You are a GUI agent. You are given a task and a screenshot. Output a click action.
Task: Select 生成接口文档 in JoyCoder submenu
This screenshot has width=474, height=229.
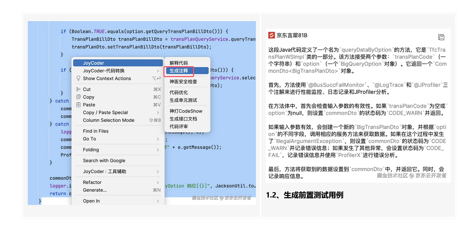[187, 119]
